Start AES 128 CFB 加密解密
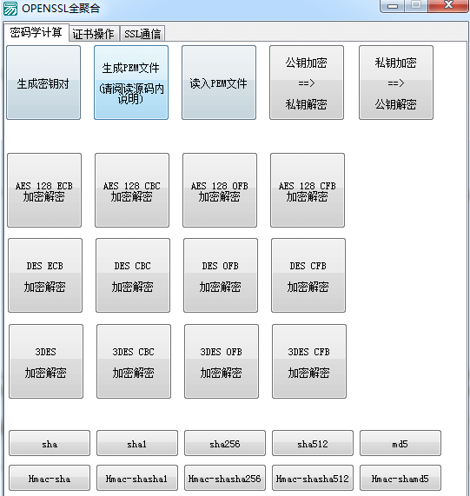Image resolution: width=470 pixels, height=496 pixels. point(308,190)
